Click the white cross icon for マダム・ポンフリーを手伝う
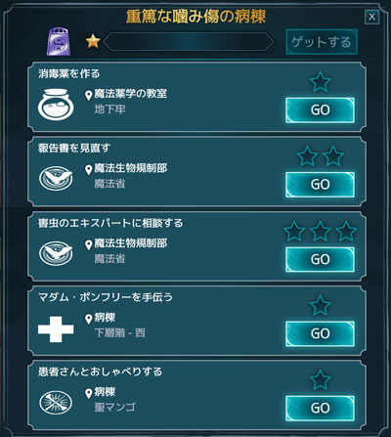 pos(56,329)
